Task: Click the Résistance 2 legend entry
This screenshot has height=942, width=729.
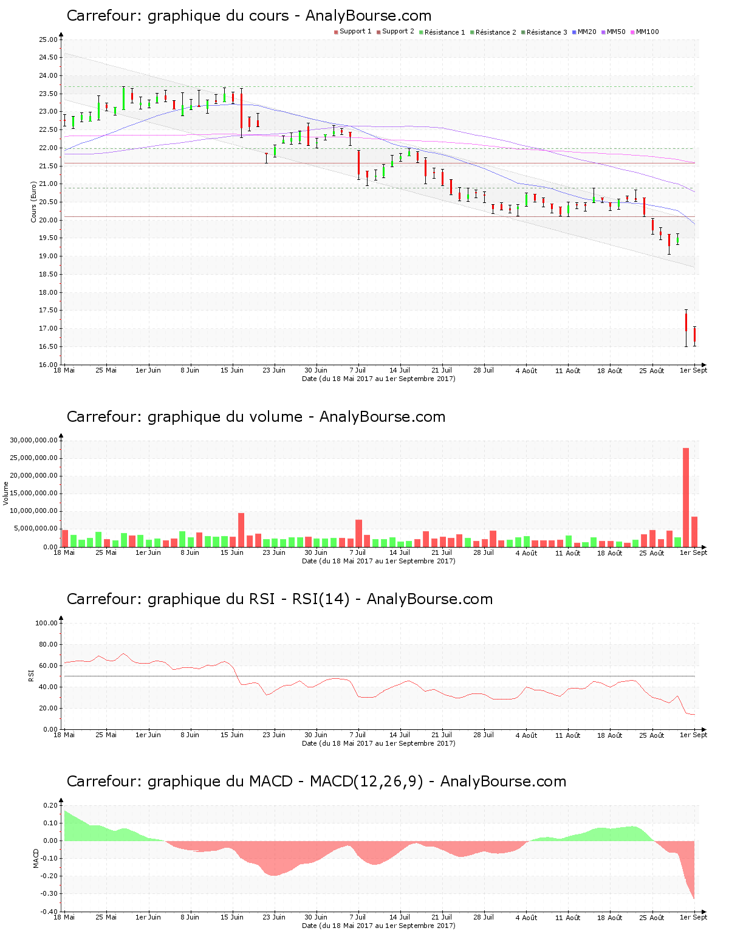Action: tap(495, 32)
